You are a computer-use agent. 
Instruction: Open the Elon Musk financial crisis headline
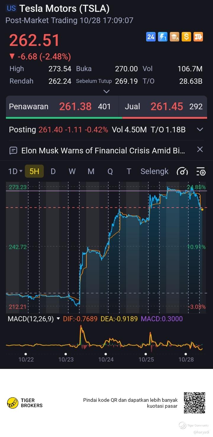tap(103, 150)
